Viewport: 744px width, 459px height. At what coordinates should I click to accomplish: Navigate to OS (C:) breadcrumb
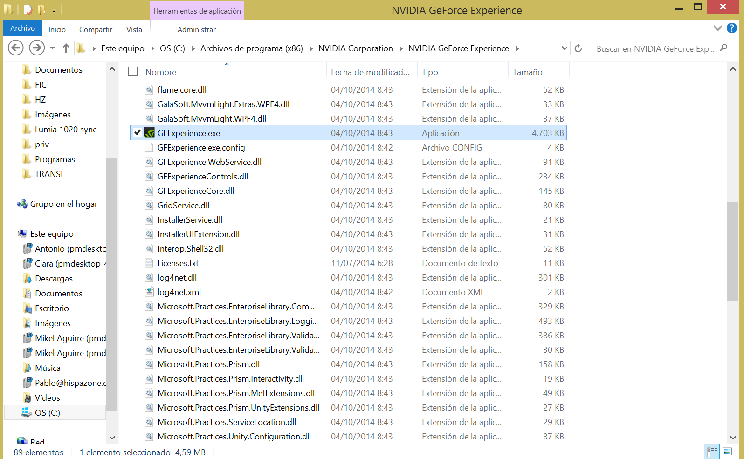tap(172, 48)
